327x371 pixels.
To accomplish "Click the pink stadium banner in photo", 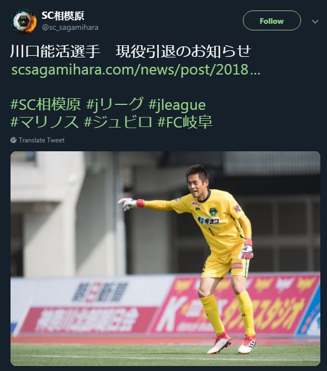I will pos(233,305).
